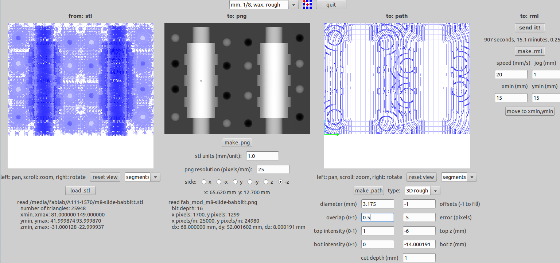Click the 'dx: 68.000000 mm' dimensions line
This screenshot has height=263, width=560.
coord(238,227)
